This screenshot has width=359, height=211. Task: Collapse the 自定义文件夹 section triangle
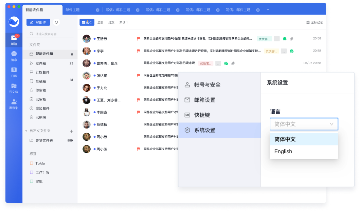26,131
